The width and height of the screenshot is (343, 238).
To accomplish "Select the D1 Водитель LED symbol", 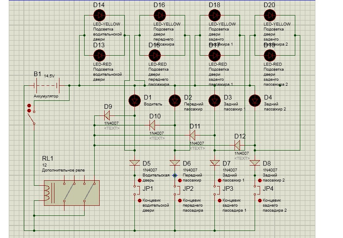I will (x=134, y=100).
